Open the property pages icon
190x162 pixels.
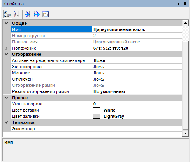(46, 14)
